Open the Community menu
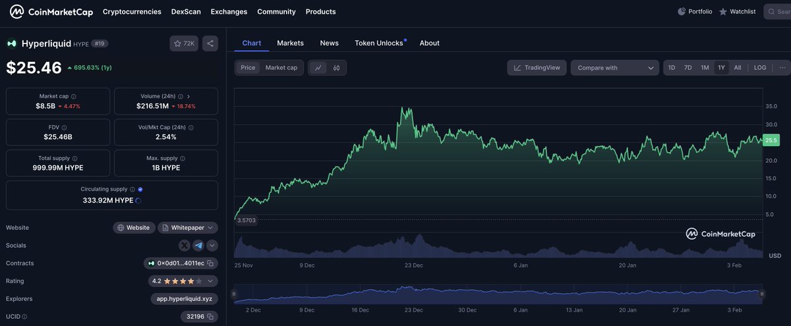Screen dimensions: 791x326 276,12
